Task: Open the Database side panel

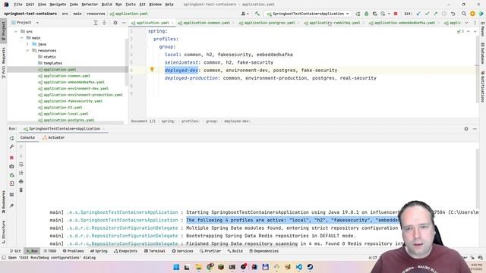Action: pos(483,53)
